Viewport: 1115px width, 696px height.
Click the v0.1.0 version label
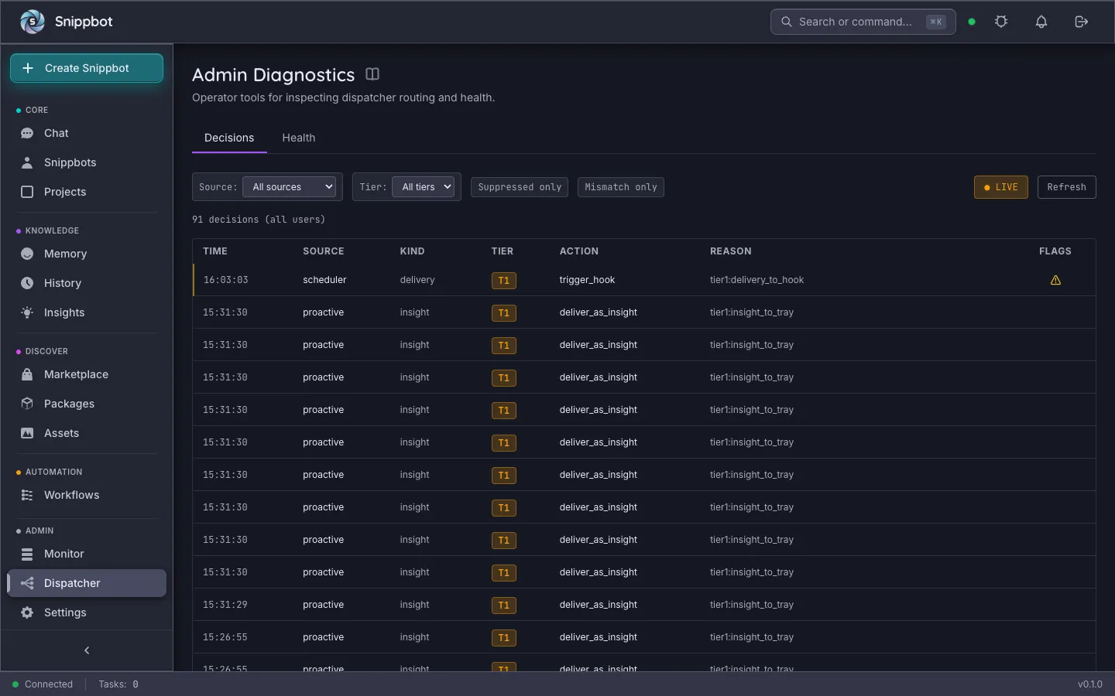pos(1090,684)
